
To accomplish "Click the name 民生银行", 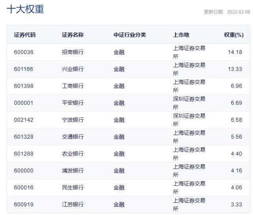I will (73, 187).
